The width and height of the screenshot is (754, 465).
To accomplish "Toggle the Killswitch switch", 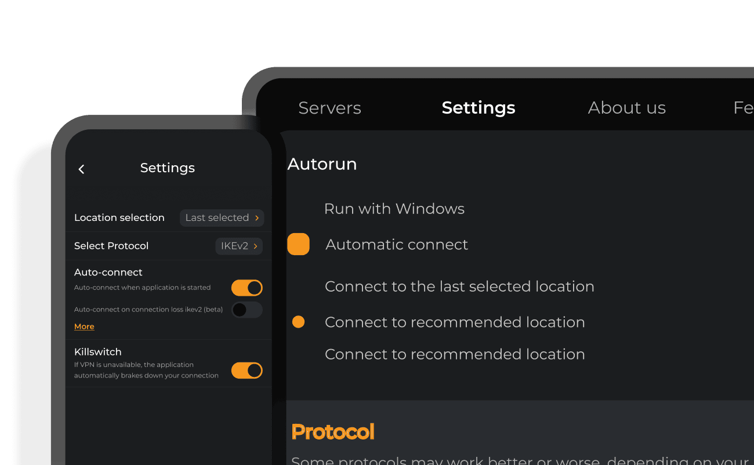I will pyautogui.click(x=247, y=370).
